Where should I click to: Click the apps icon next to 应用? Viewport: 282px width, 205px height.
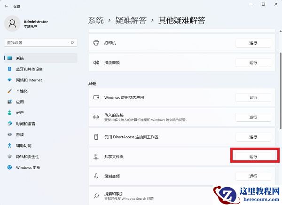coord(9,102)
